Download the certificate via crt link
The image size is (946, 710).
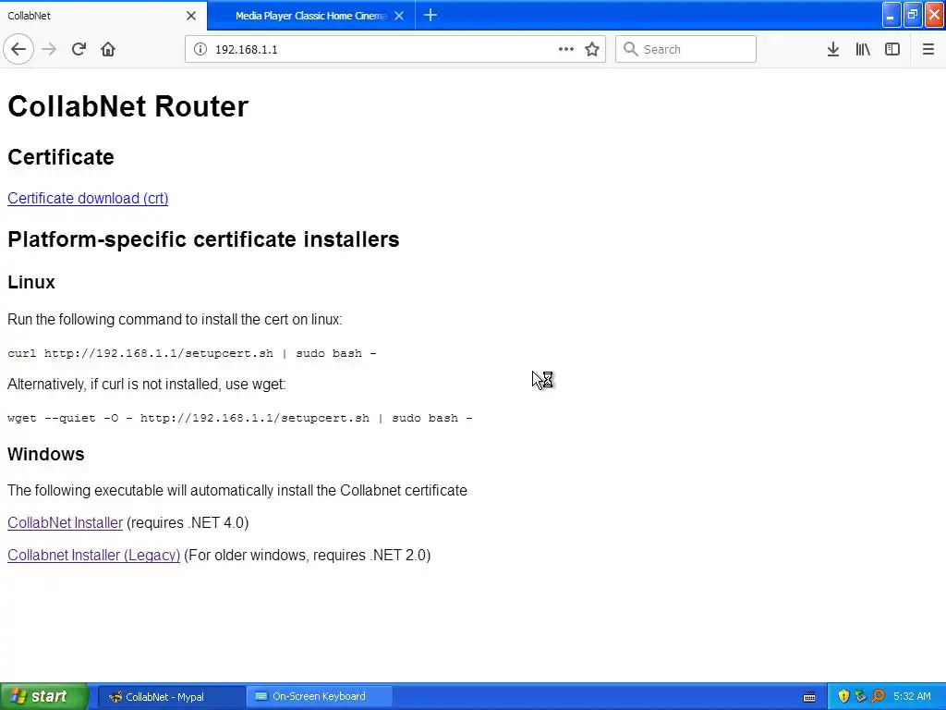[88, 198]
